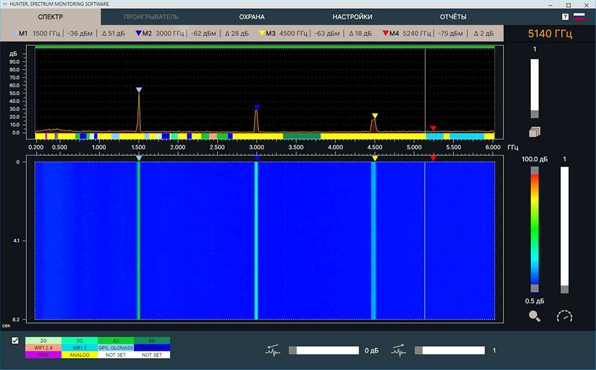Click M4 frequency 5240 ГГц
596x370 pixels.
[x=417, y=33]
